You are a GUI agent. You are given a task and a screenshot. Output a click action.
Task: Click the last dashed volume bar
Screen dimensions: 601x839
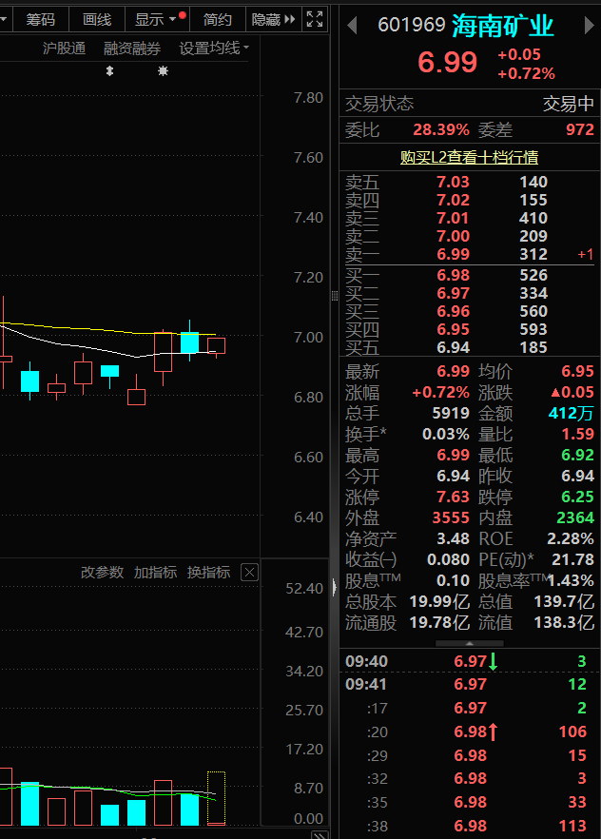pyautogui.click(x=216, y=798)
